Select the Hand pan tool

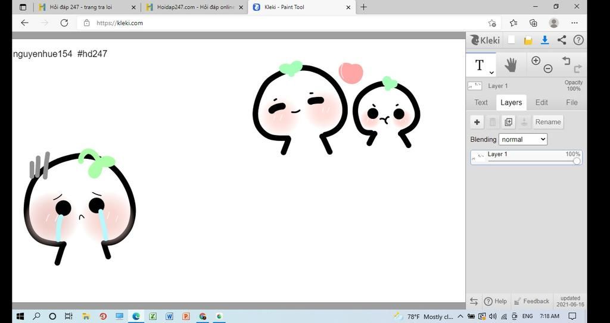(x=511, y=65)
